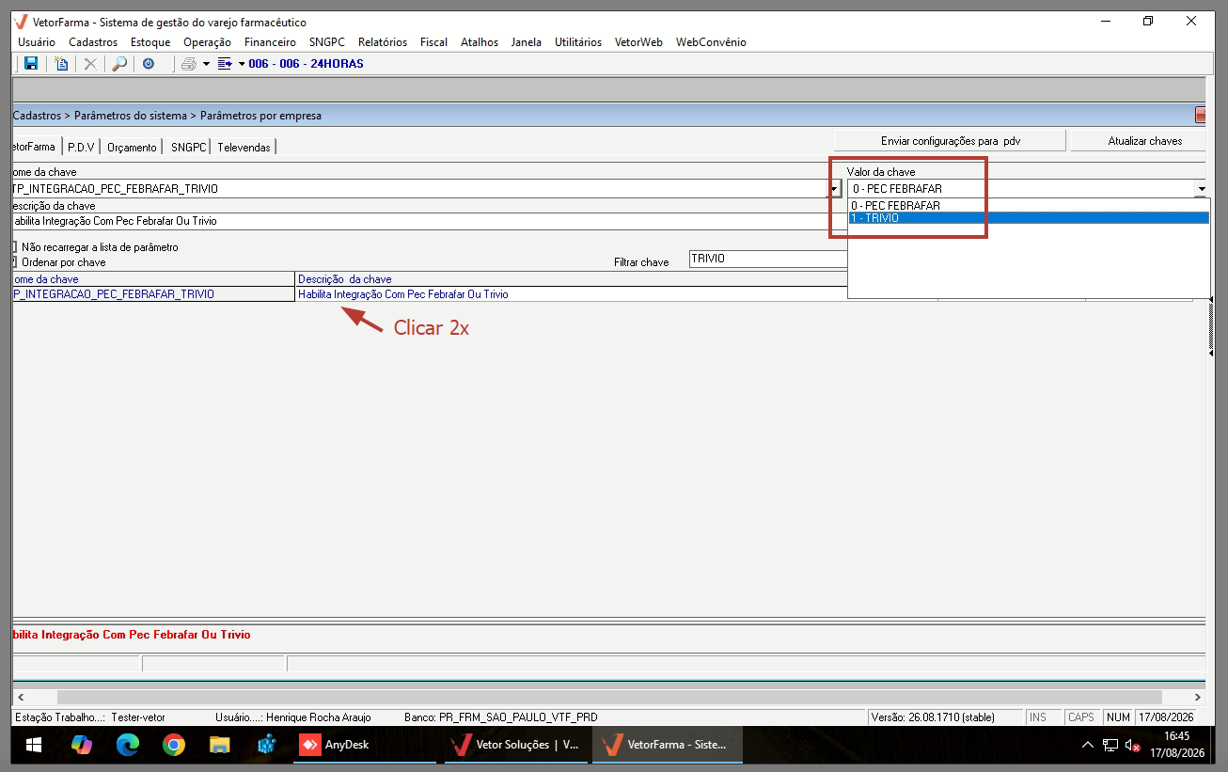Screen dimensions: 1228x772
Task: Click the blue round power icon
Action: 149,64
